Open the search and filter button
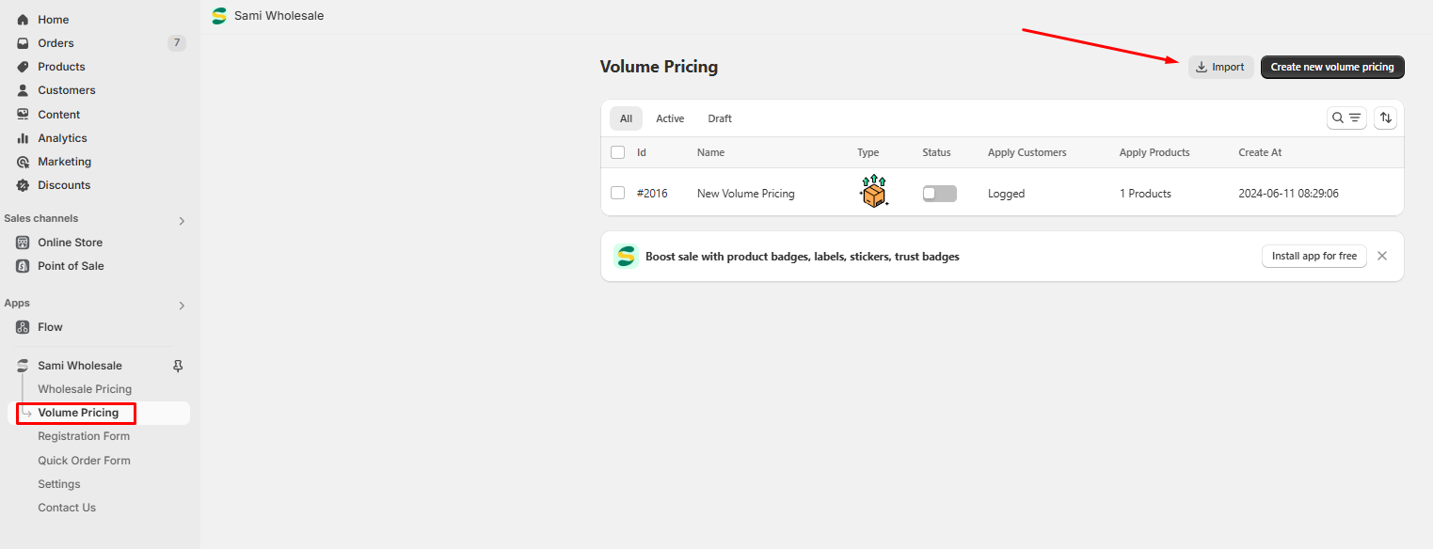Viewport: 1433px width, 549px height. (1345, 118)
